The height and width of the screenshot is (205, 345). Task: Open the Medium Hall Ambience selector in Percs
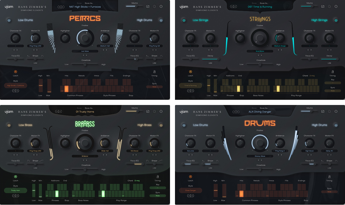coord(105,46)
